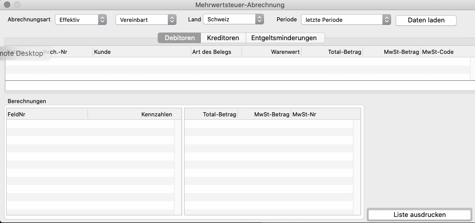
Task: Close the Mehrwertsteuer-Abrechnung window
Action: pyautogui.click(x=7, y=5)
